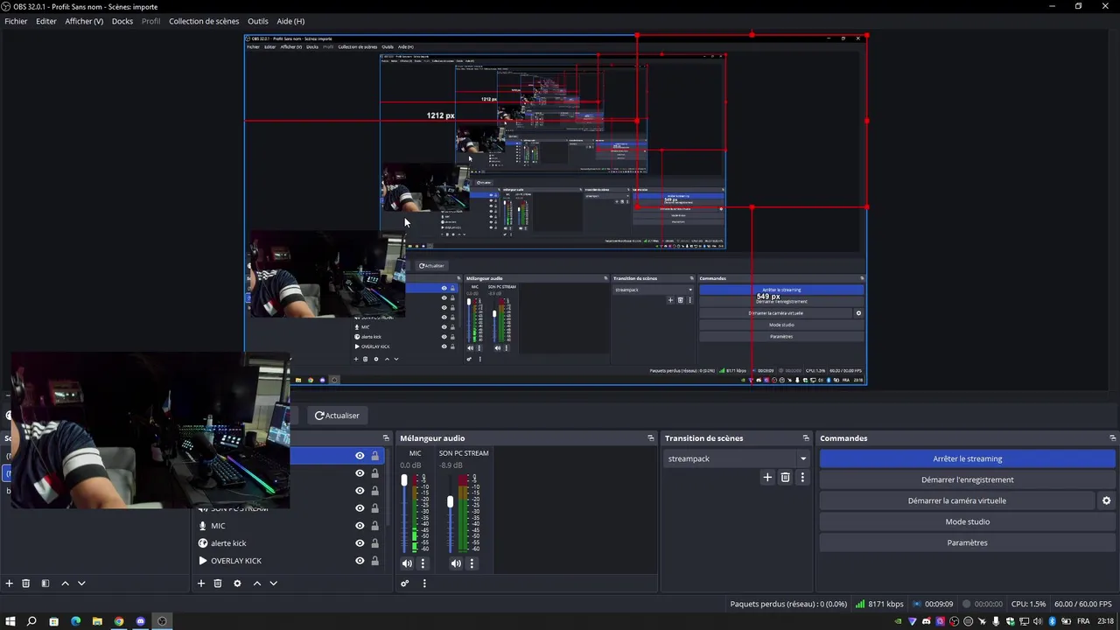Click Démarrer l'enregistrement button
Image resolution: width=1120 pixels, height=630 pixels.
coord(968,479)
